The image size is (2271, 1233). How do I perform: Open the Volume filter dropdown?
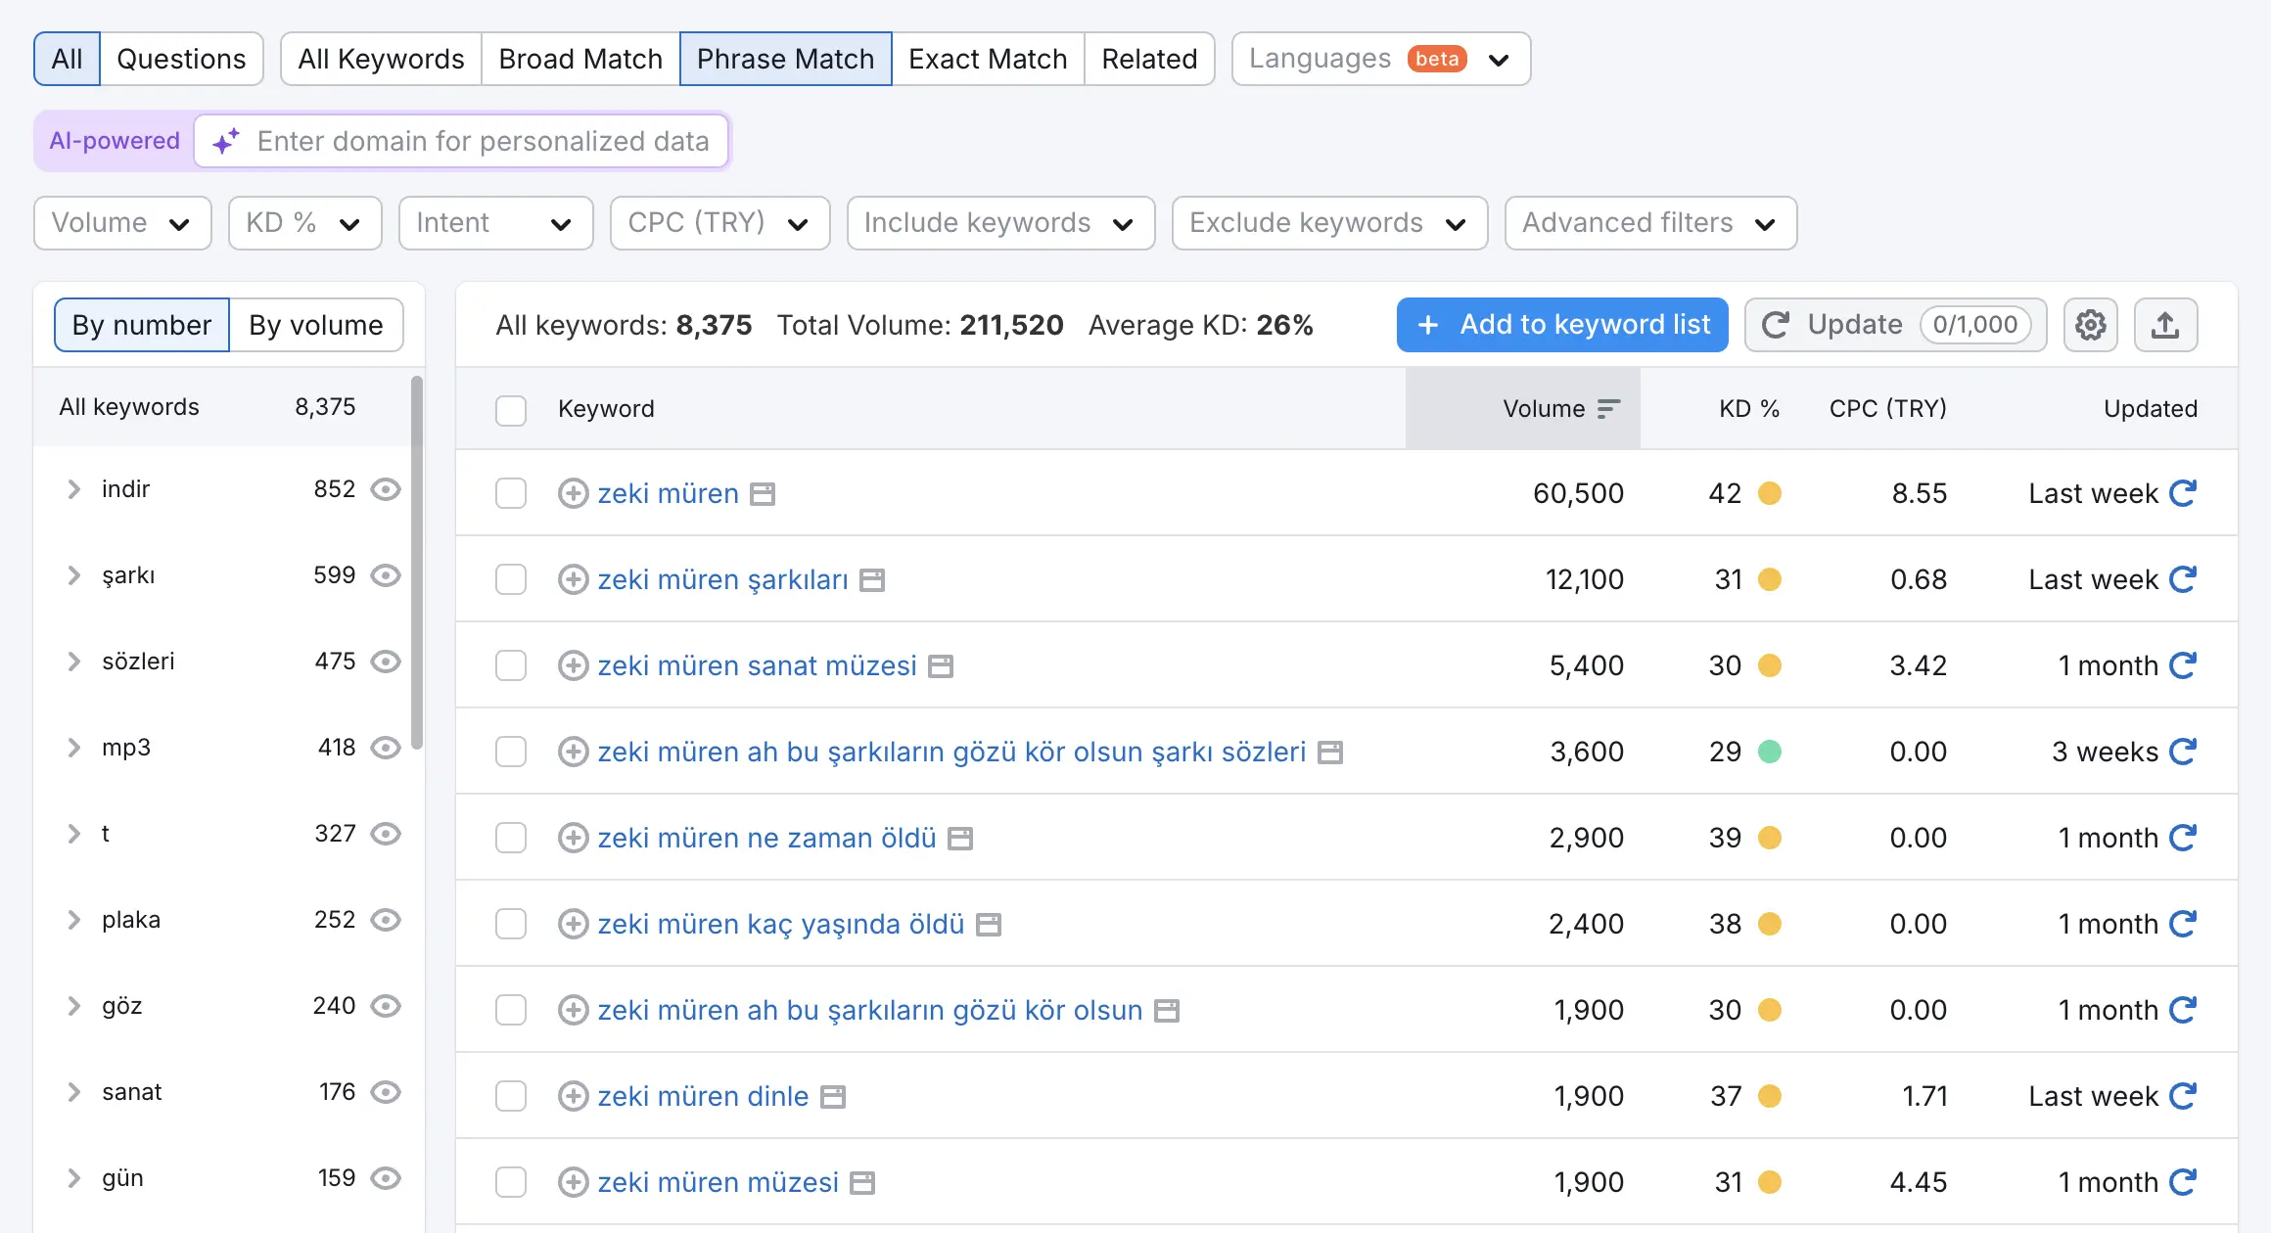click(122, 223)
